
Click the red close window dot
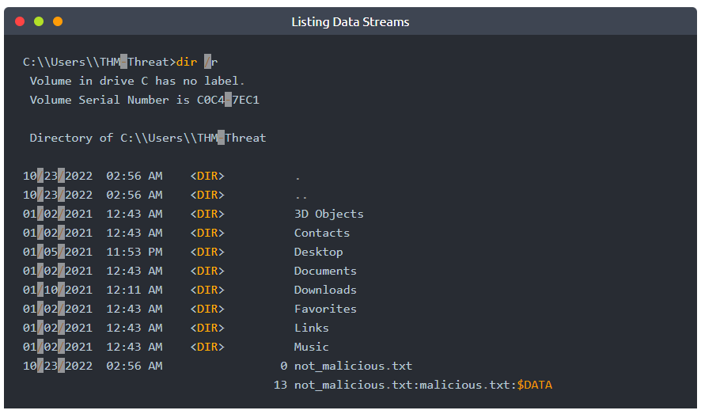[20, 21]
